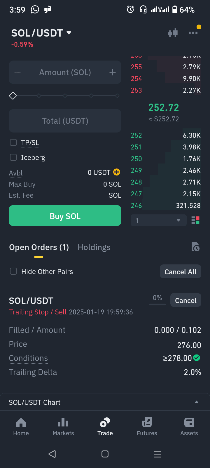Tap the Buy SOL button
The height and width of the screenshot is (468, 210).
click(x=65, y=216)
